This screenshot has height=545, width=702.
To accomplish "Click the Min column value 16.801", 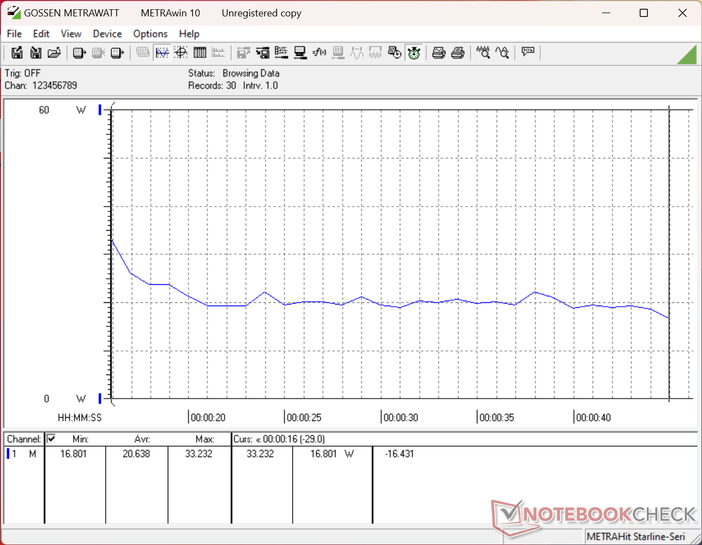I will coord(73,454).
